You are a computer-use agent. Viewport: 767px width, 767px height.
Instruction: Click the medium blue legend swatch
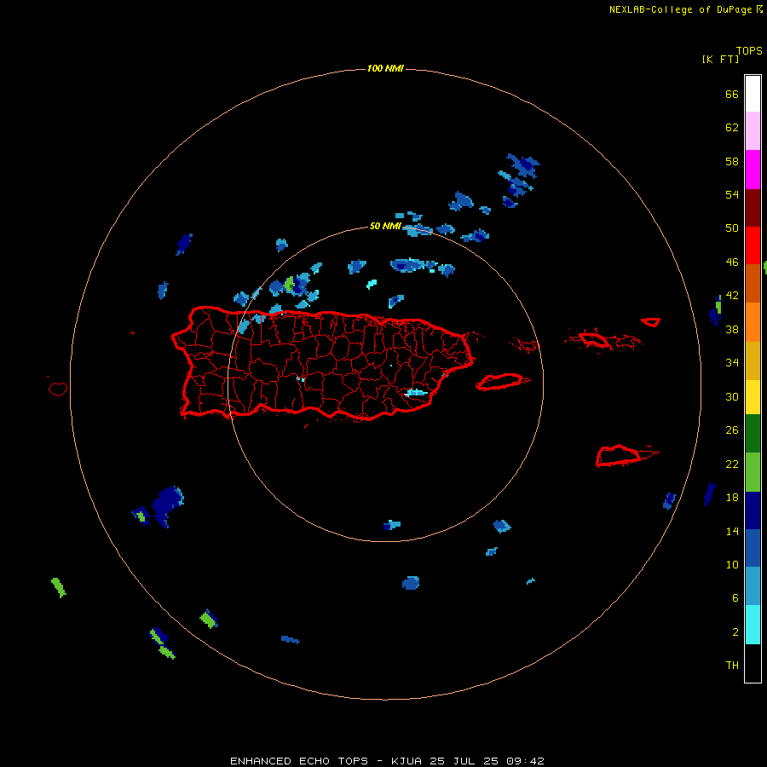click(753, 548)
